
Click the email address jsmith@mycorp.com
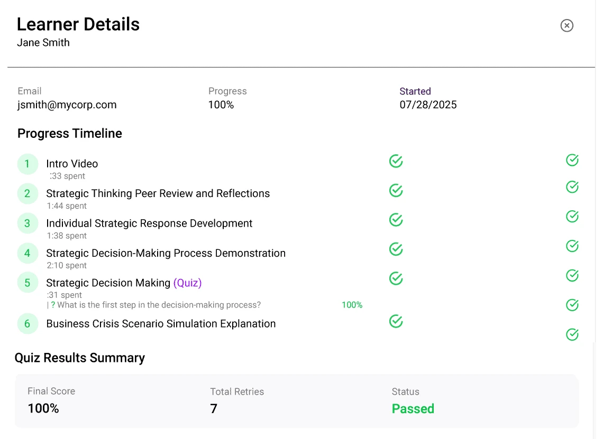pos(67,105)
